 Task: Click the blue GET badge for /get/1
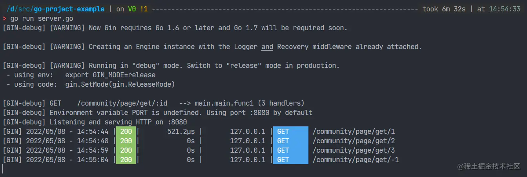click(291, 131)
